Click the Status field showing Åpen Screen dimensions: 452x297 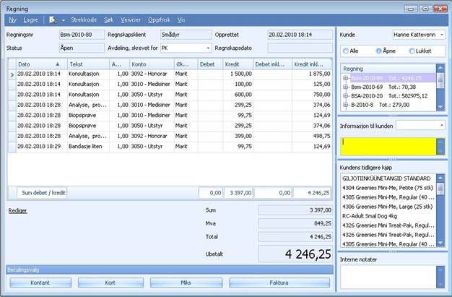[82, 48]
